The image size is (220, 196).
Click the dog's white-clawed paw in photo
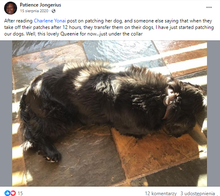(52, 157)
